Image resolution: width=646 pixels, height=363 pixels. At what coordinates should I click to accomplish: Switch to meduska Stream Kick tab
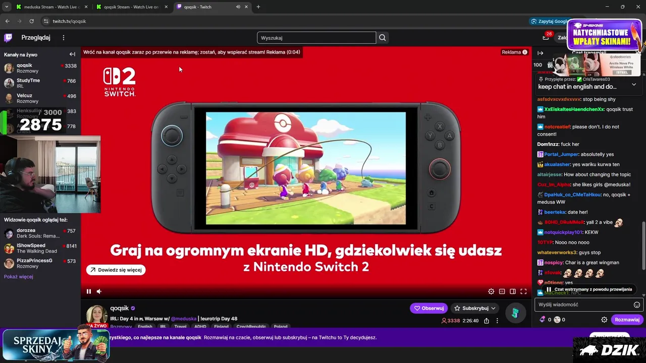[x=51, y=7]
